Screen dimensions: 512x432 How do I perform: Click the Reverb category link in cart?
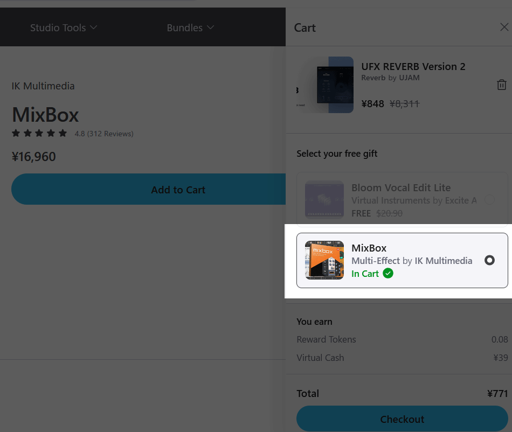pyautogui.click(x=373, y=78)
